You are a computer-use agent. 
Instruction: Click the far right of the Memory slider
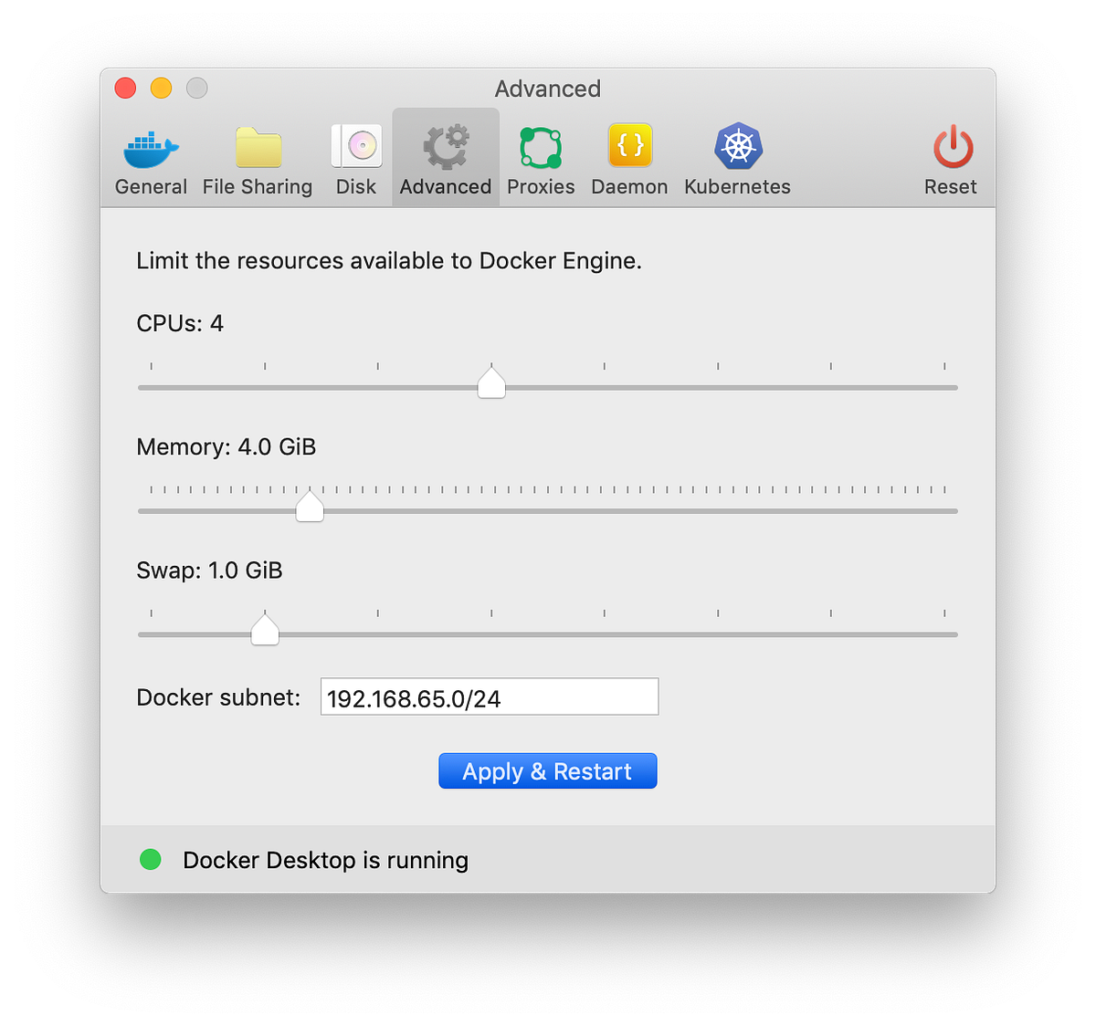(950, 510)
